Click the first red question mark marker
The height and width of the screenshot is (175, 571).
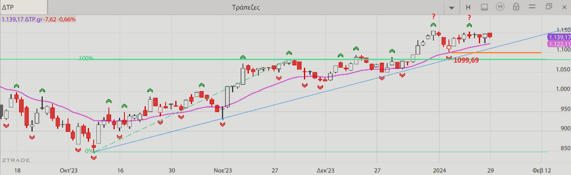pos(433,17)
